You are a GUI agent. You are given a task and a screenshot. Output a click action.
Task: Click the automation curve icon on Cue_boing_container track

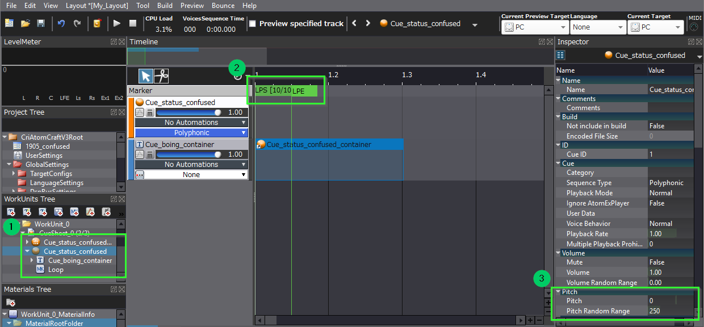coord(140,154)
